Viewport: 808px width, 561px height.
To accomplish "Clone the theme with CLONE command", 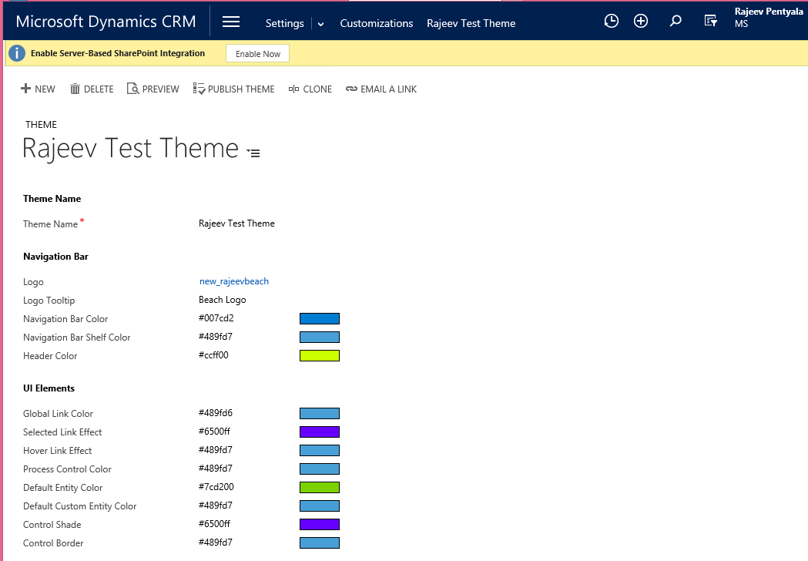I will click(310, 89).
